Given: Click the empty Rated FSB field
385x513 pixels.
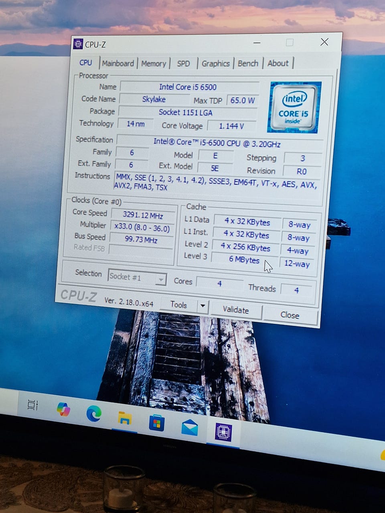Looking at the screenshot, I should click(x=141, y=251).
